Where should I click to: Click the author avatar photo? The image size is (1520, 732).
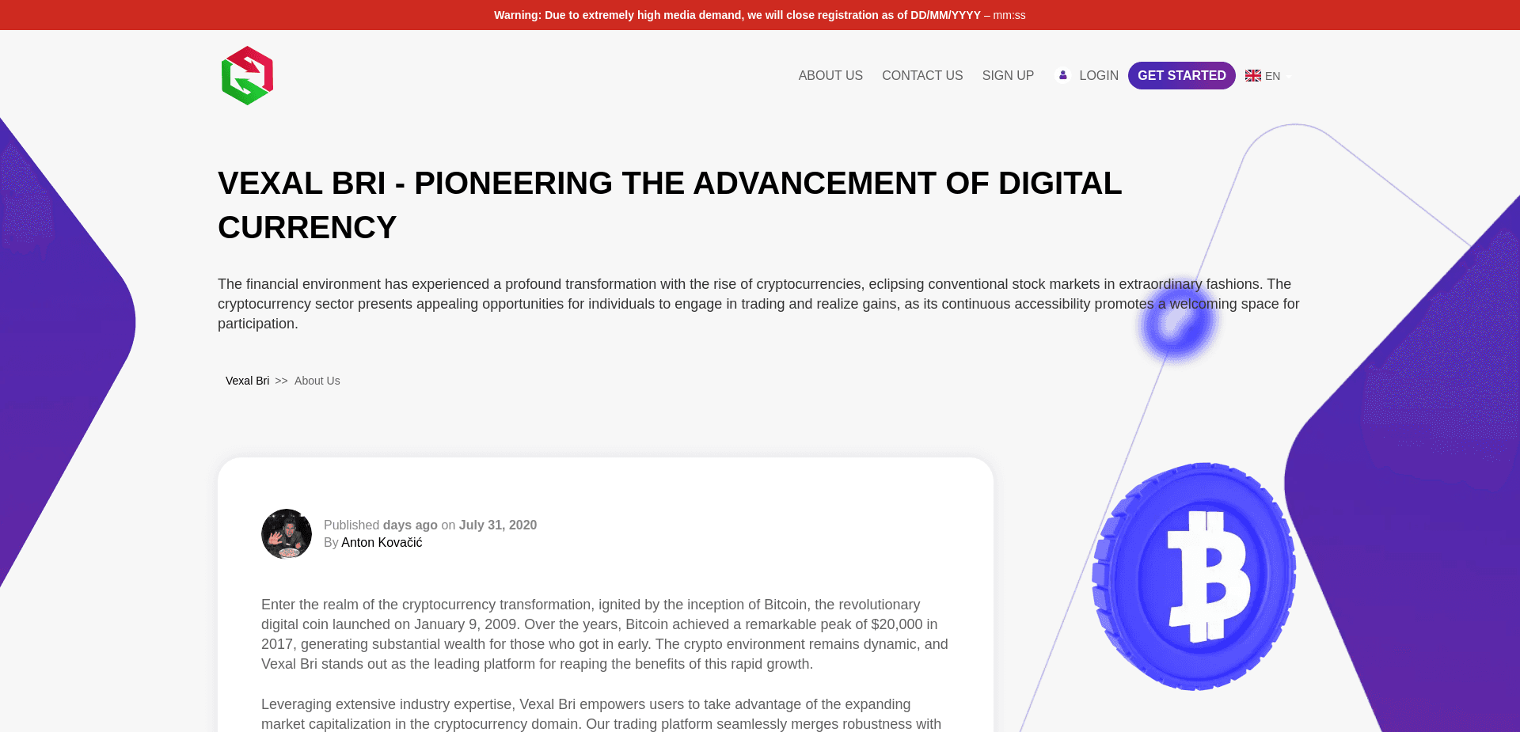(x=287, y=534)
